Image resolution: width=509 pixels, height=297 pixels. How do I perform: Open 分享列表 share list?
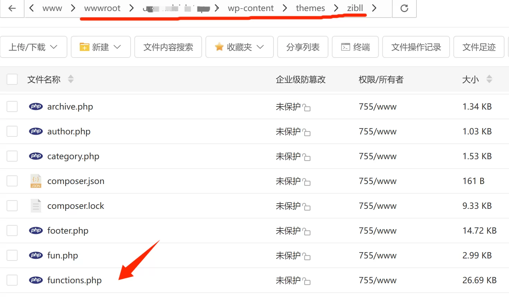pyautogui.click(x=302, y=47)
